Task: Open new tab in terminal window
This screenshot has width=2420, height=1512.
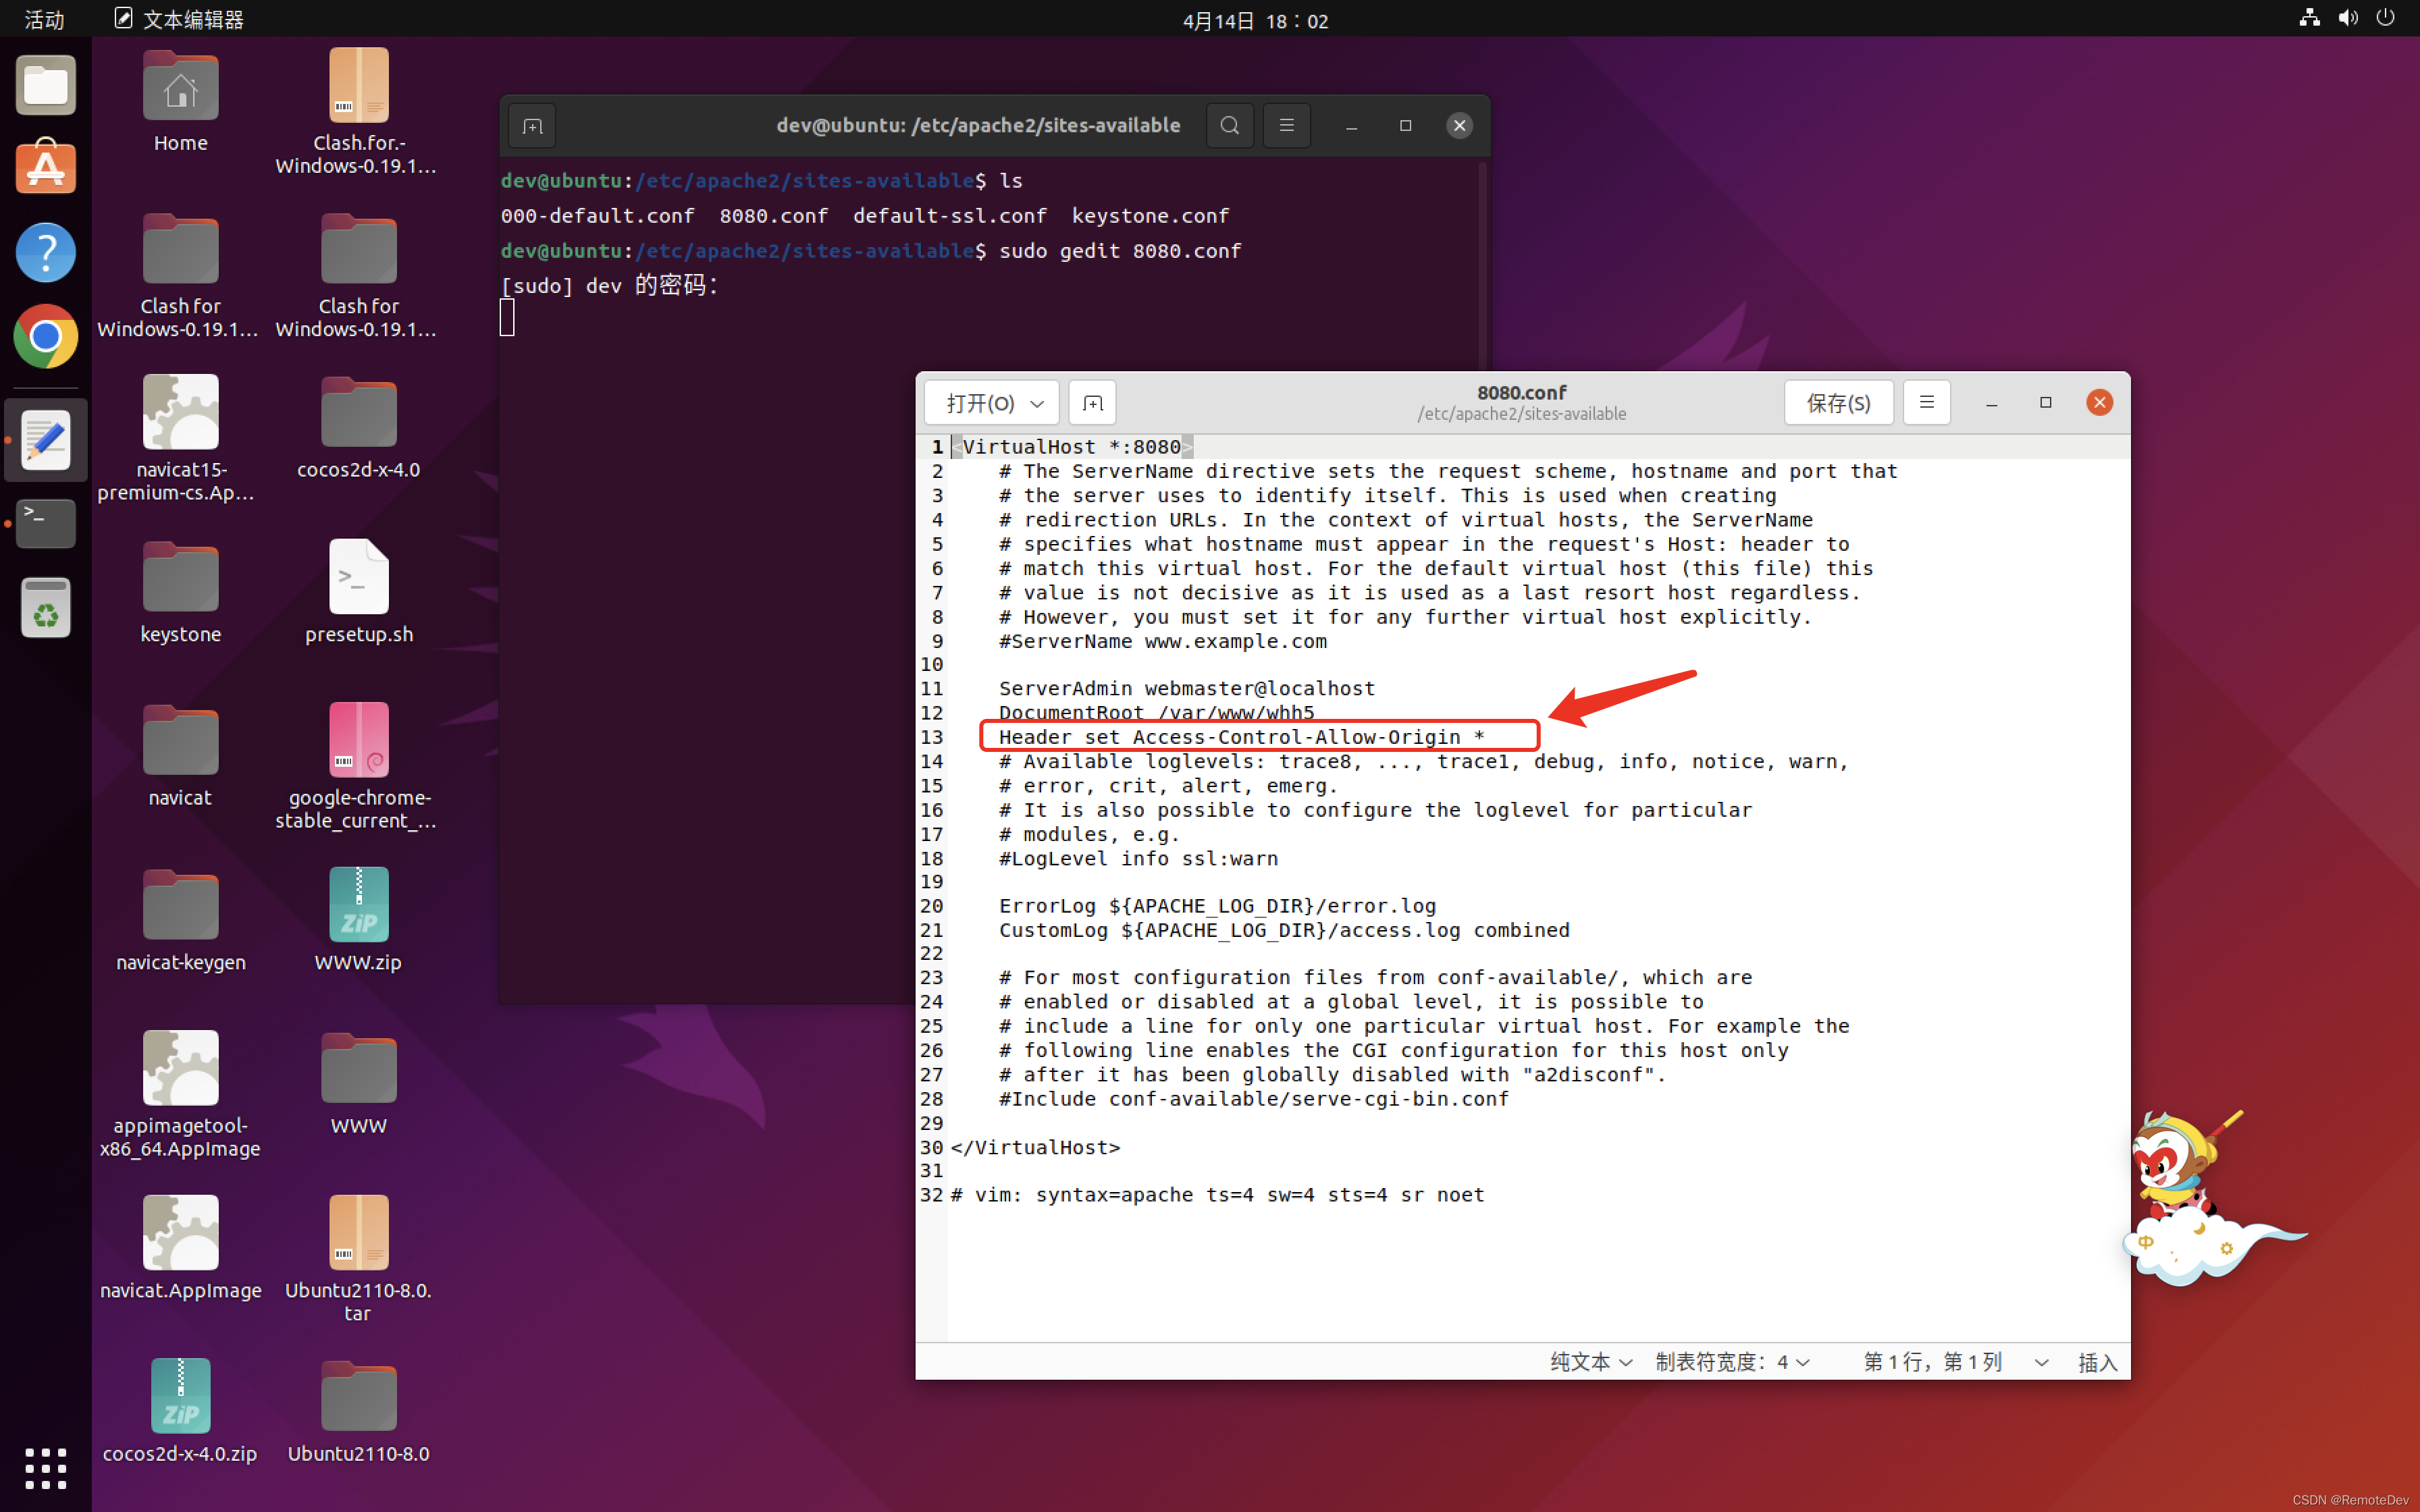Action: (532, 126)
